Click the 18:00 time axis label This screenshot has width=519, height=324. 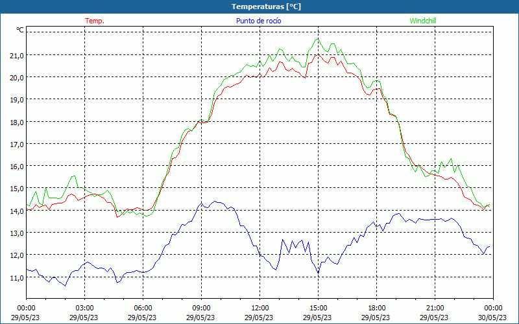point(377,308)
